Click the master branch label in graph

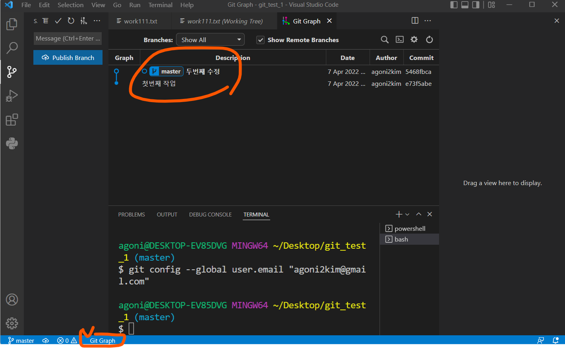166,72
